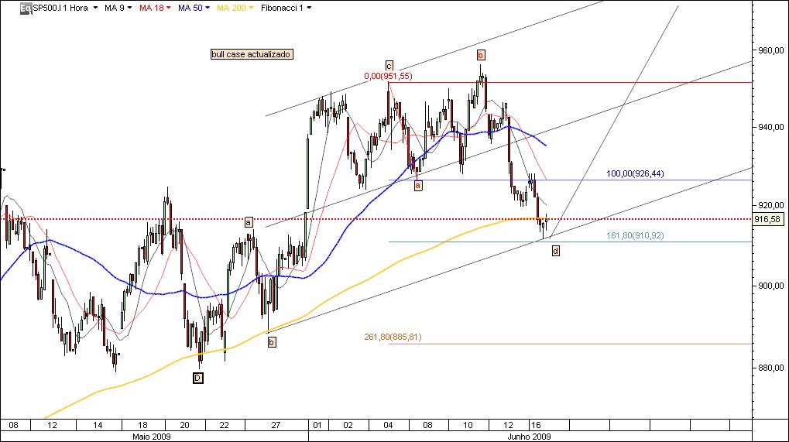This screenshot has width=789, height=442.
Task: Click date 27 on the time axis
Action: click(276, 425)
